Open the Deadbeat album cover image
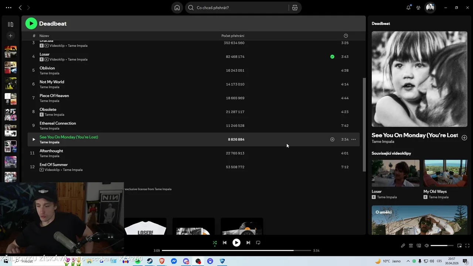The height and width of the screenshot is (266, 473). 419,79
